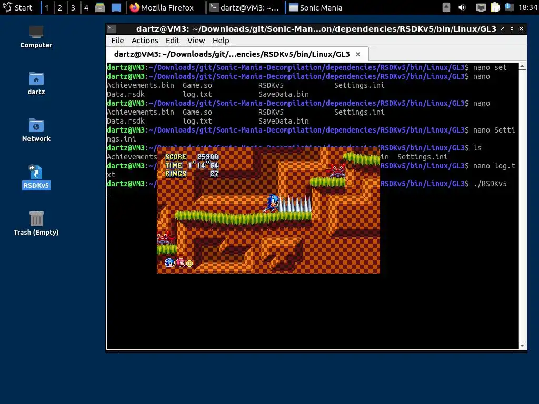The image size is (539, 404).
Task: Click the first 'SaveData.bin' listing in terminal
Action: [x=284, y=94]
